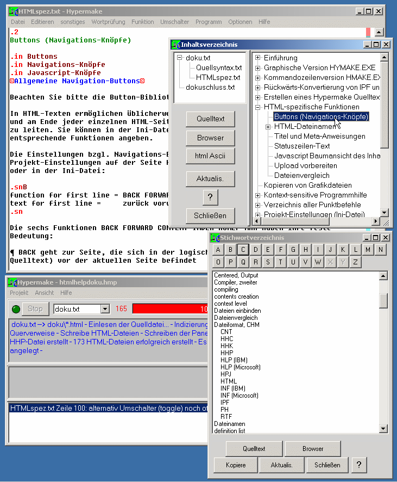Select Quellsyntax.txt in file tree

click(x=219, y=67)
